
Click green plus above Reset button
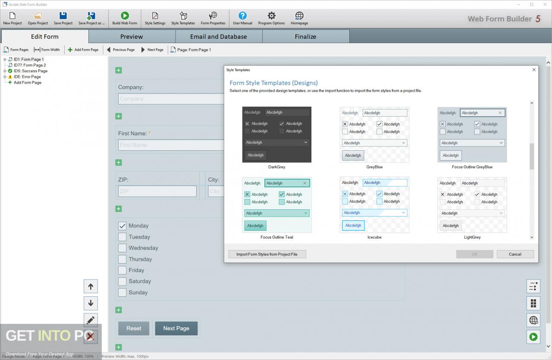[119, 310]
